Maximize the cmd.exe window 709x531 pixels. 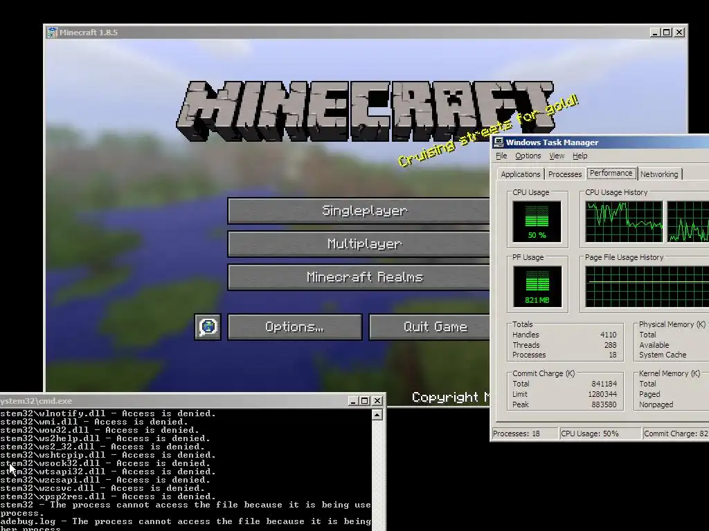pyautogui.click(x=364, y=400)
